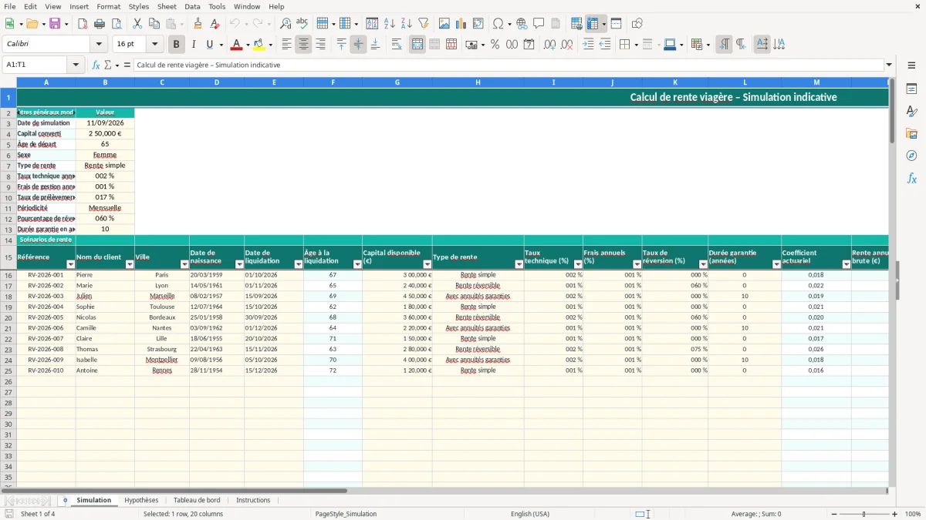
Task: Click the Sort Ascending icon
Action: 390,24
